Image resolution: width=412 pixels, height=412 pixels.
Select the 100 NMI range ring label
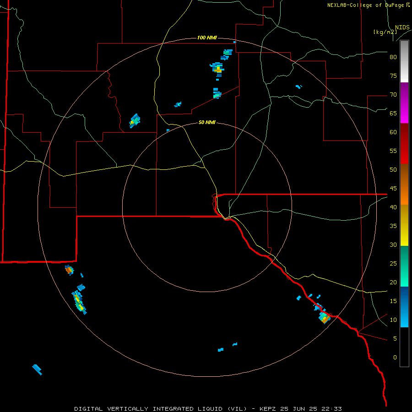(x=207, y=38)
